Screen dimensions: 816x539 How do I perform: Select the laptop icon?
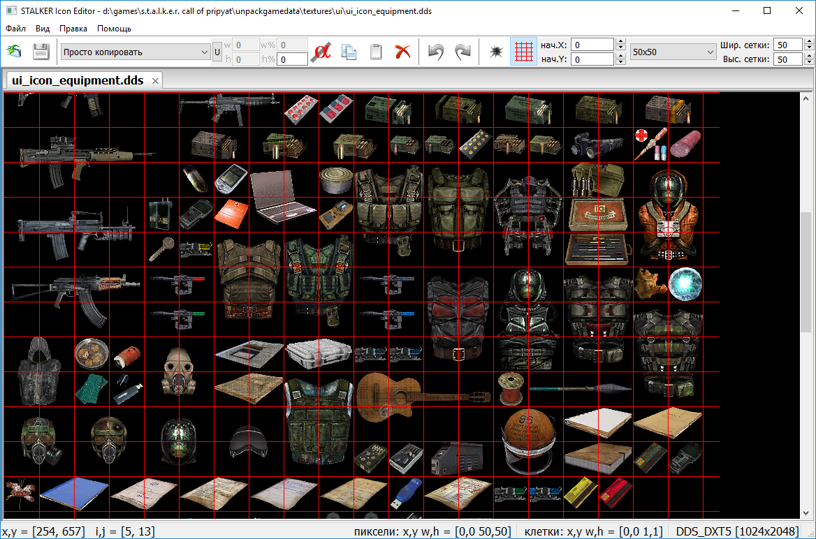pos(282,196)
